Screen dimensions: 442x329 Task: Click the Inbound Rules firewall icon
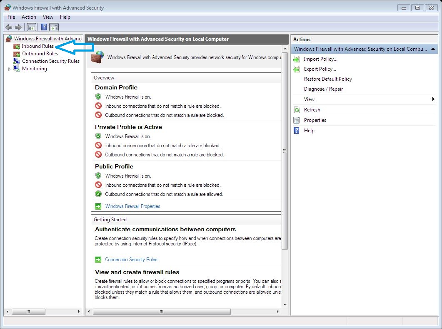17,46
